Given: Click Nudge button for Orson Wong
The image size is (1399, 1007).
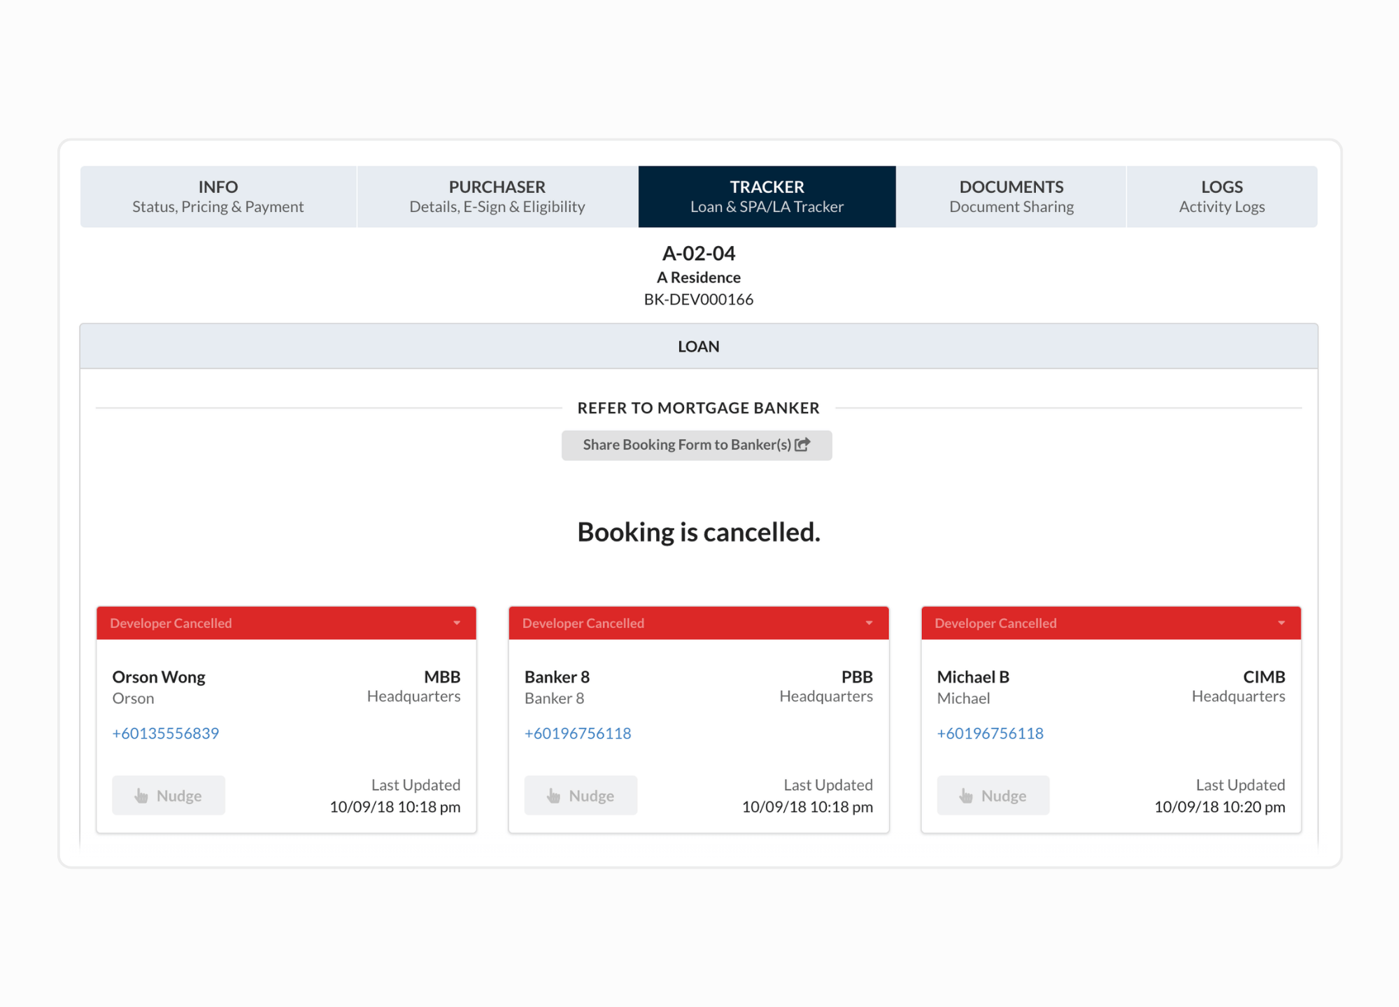Looking at the screenshot, I should [169, 795].
